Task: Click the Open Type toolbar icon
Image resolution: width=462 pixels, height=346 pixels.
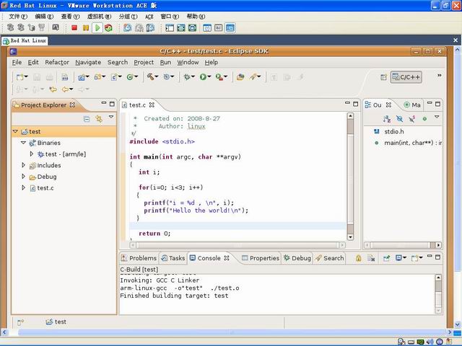Action: pos(240,77)
